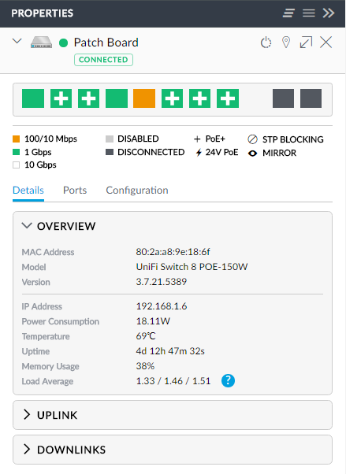Click the version value 3.7.21.5389
346x474 pixels.
coord(162,282)
